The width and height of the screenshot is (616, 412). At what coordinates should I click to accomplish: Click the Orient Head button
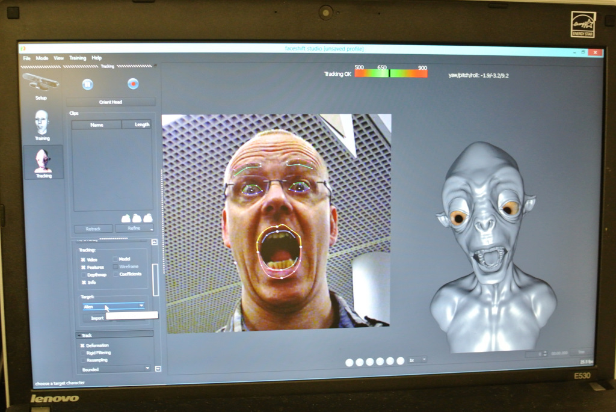[x=111, y=102]
